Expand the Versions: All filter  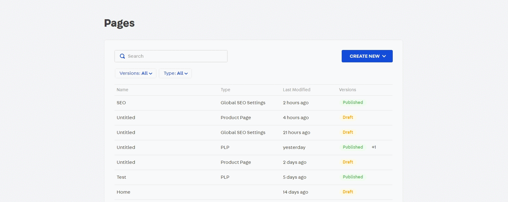[x=135, y=73]
